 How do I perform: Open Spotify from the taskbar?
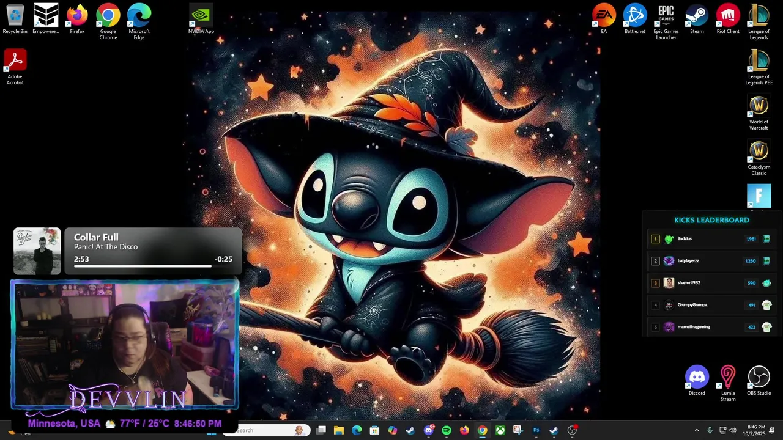pyautogui.click(x=447, y=430)
